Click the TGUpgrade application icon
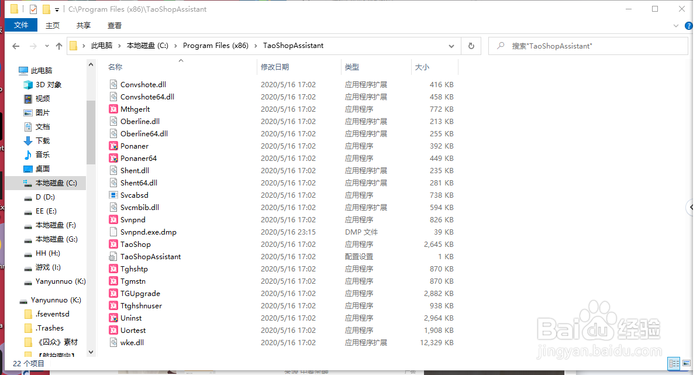Viewport: 700px width, 375px height. (113, 293)
